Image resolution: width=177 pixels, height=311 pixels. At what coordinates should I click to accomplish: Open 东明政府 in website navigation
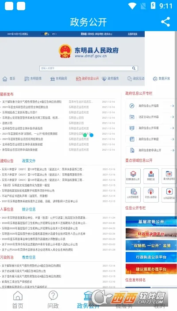pos(58,79)
